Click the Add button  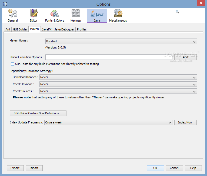tap(185, 57)
